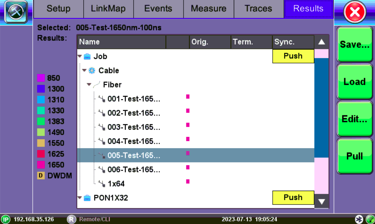
Task: Open the Events tab
Action: [x=158, y=9]
